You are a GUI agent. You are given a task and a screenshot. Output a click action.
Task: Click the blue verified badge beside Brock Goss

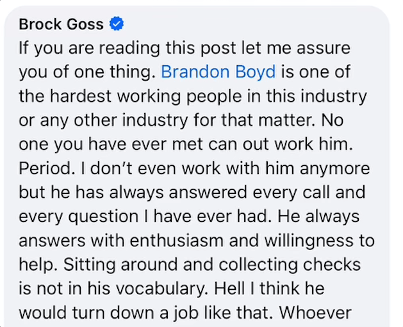[x=117, y=24]
